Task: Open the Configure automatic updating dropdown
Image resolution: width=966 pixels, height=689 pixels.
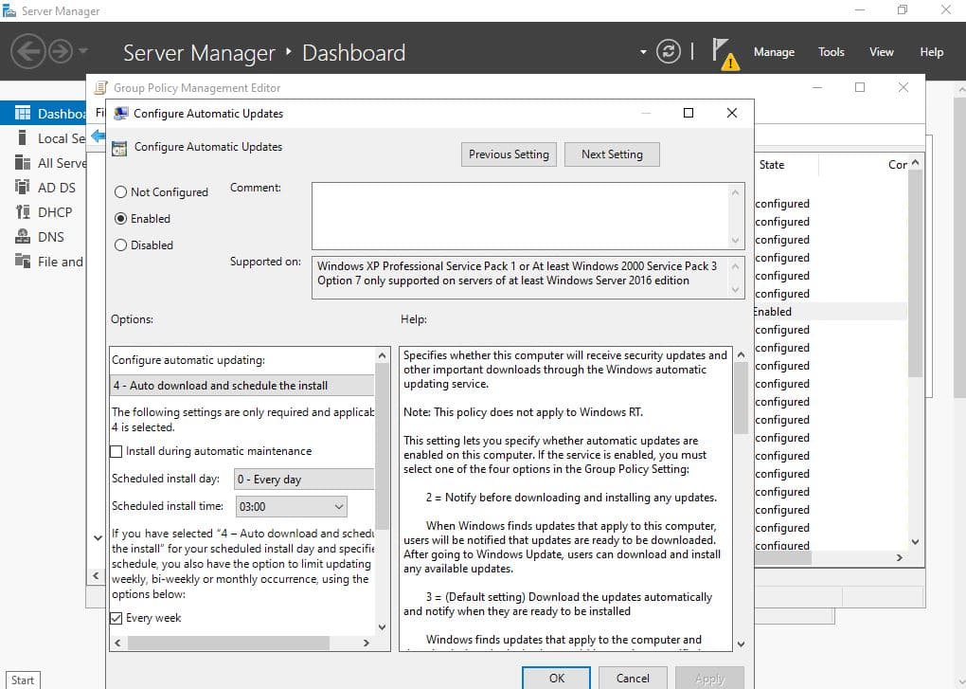Action: [x=242, y=386]
